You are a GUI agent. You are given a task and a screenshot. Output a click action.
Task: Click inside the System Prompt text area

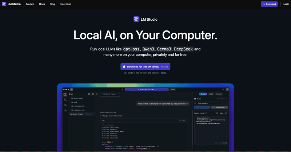211,130
